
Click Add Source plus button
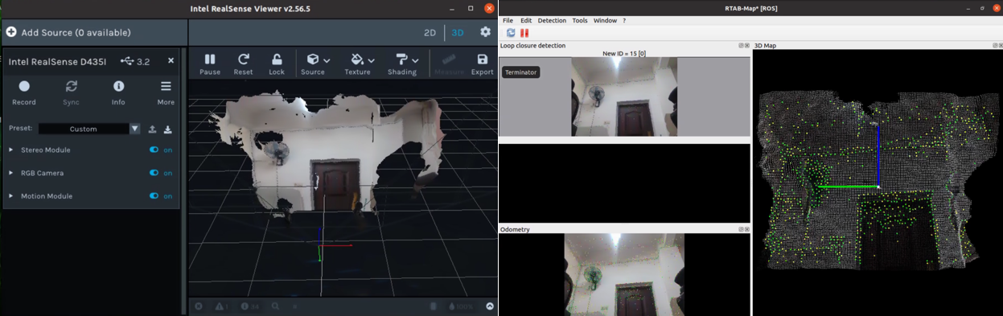click(11, 32)
